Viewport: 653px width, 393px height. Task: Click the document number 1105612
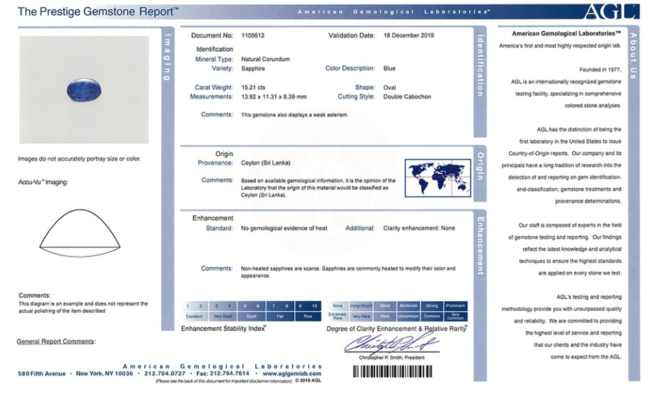(255, 35)
